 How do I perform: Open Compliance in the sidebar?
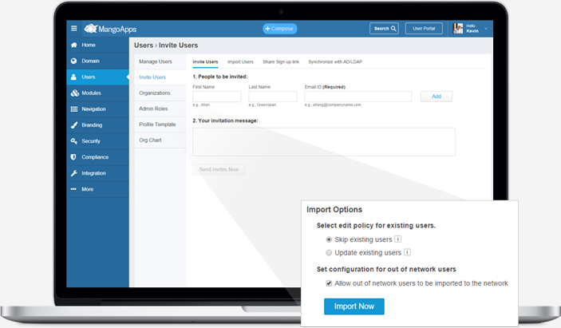[97, 157]
